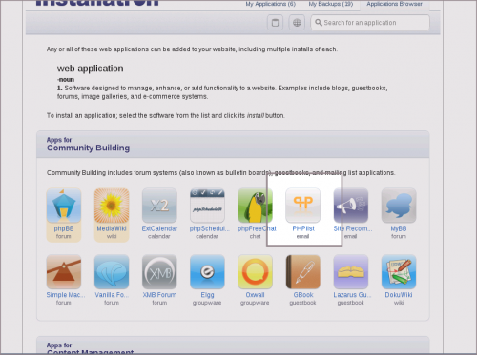Switch to My Backups tab

[331, 4]
